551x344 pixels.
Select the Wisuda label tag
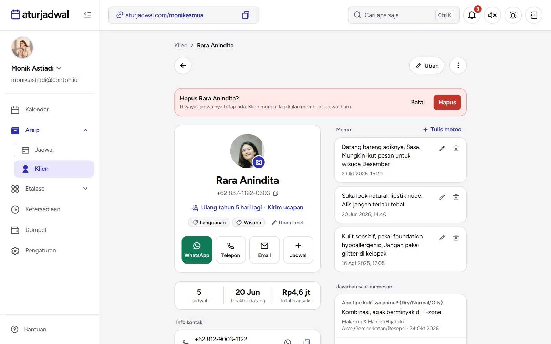[x=249, y=223]
